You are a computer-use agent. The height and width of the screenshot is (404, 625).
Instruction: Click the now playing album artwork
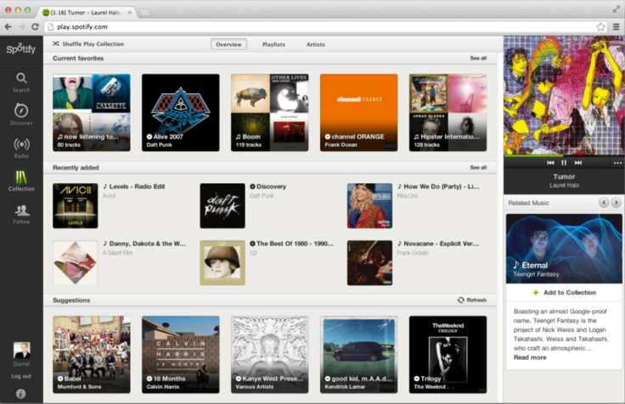pyautogui.click(x=564, y=95)
